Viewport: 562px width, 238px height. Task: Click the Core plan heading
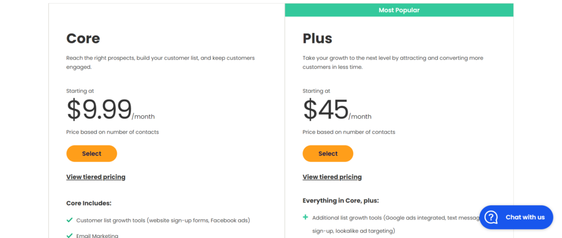(x=83, y=38)
